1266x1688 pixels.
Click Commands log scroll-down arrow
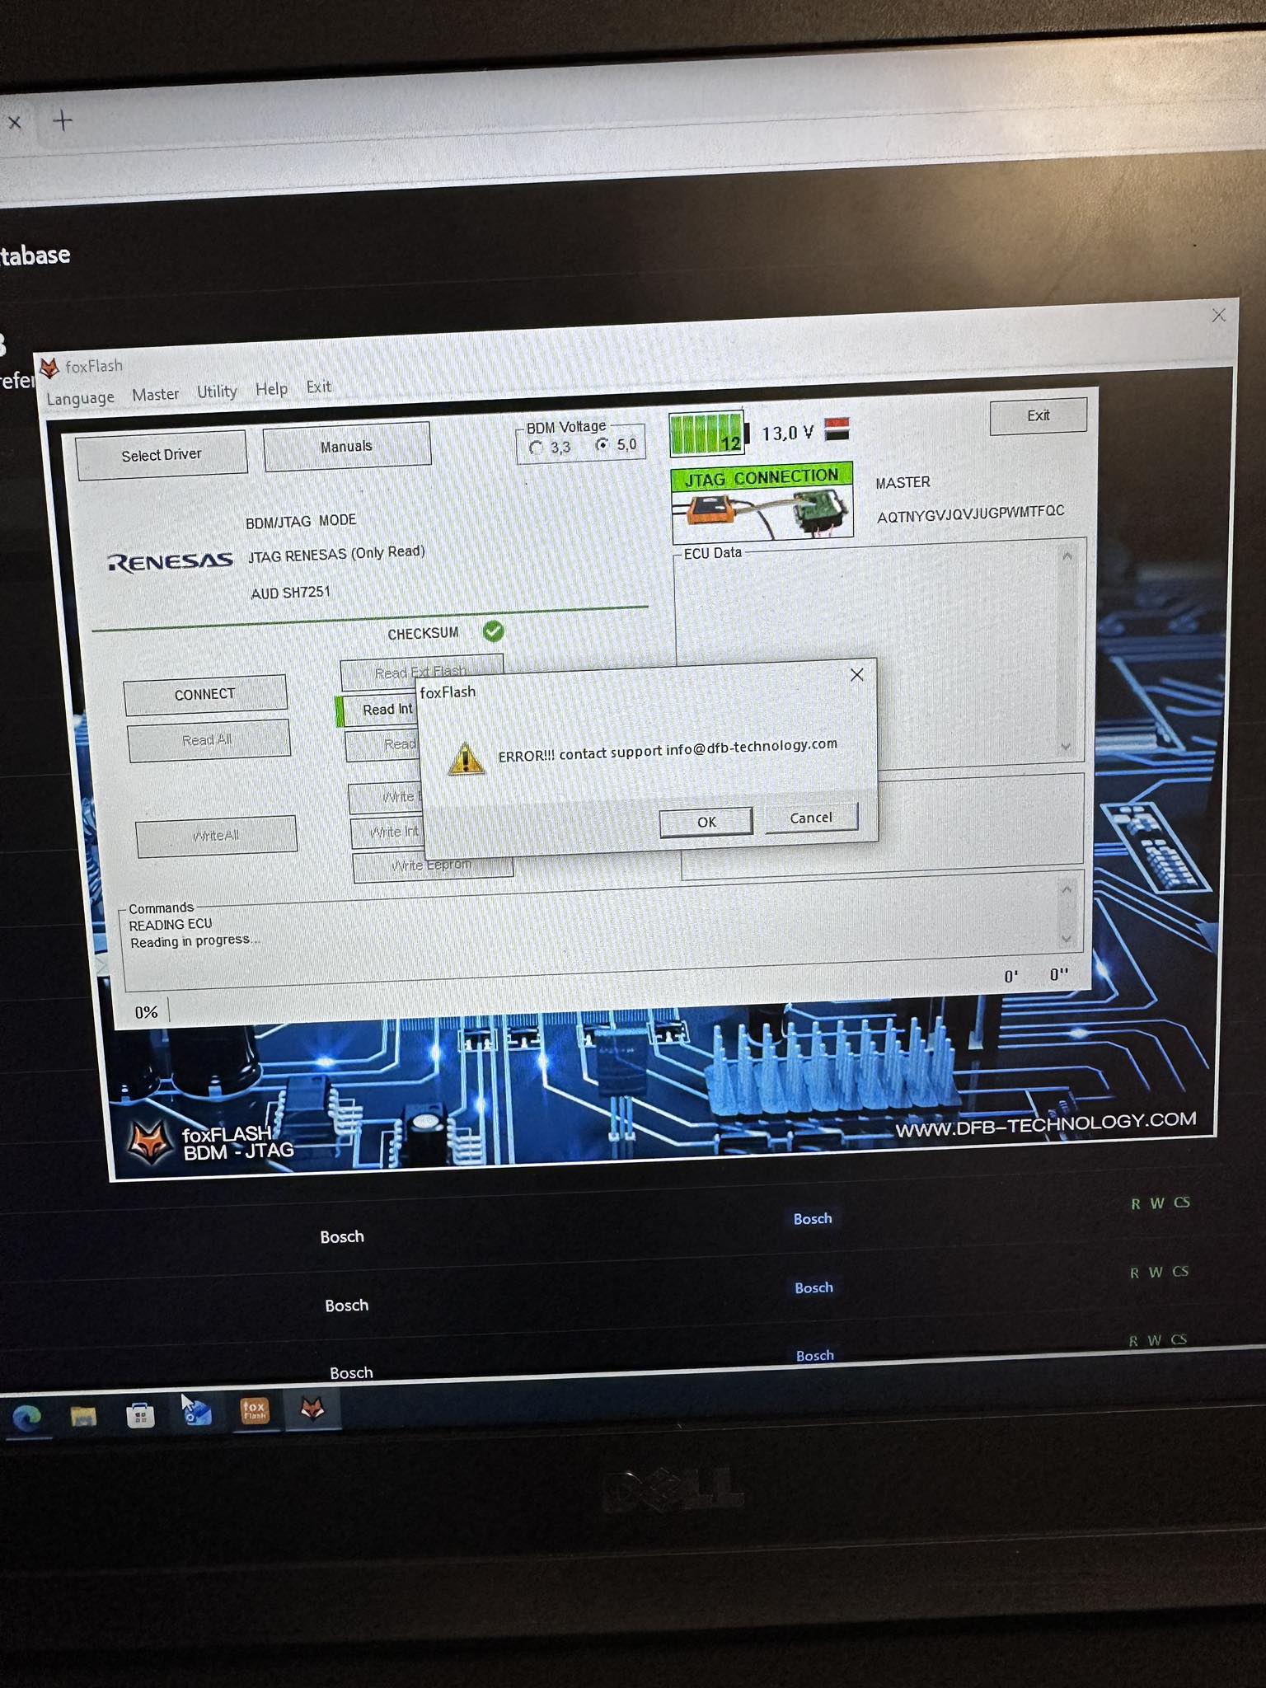[1066, 939]
